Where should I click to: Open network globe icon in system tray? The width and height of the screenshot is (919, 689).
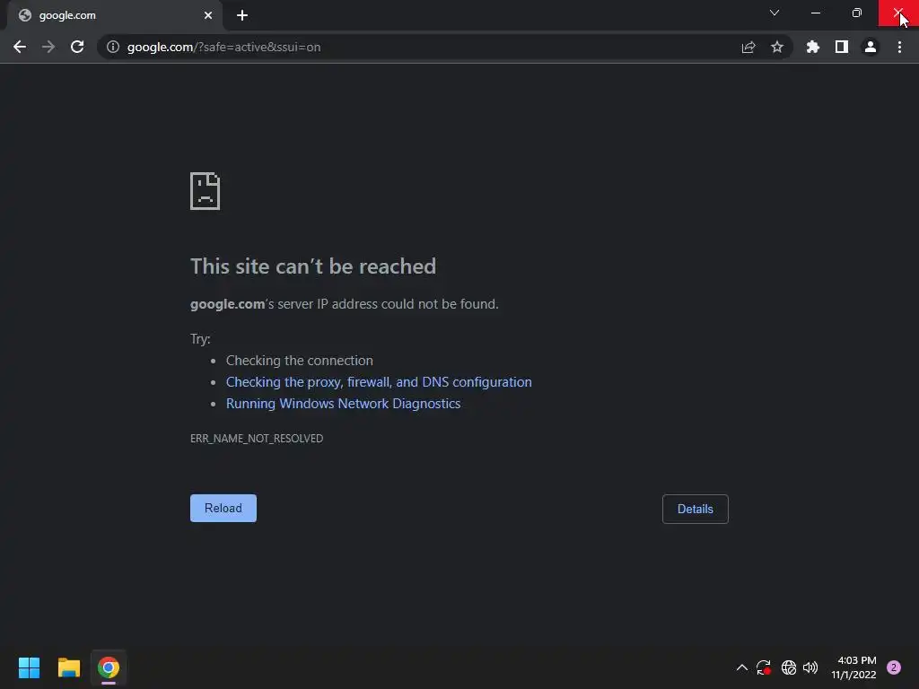pyautogui.click(x=789, y=667)
